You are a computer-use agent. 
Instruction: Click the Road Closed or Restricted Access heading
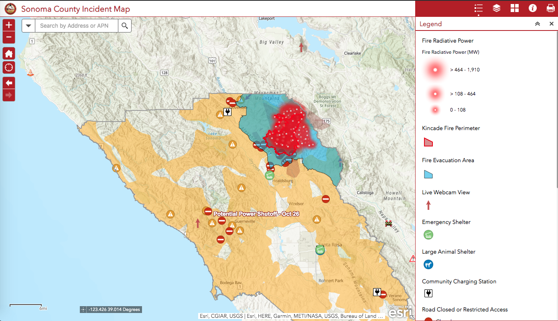point(465,309)
